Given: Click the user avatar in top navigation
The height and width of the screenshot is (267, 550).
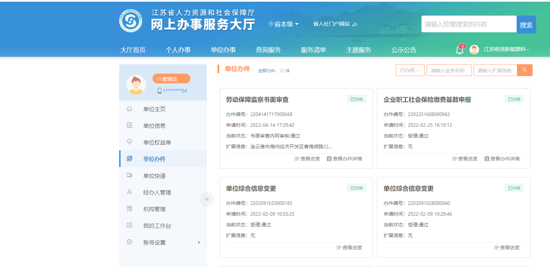Looking at the screenshot, I should (474, 50).
